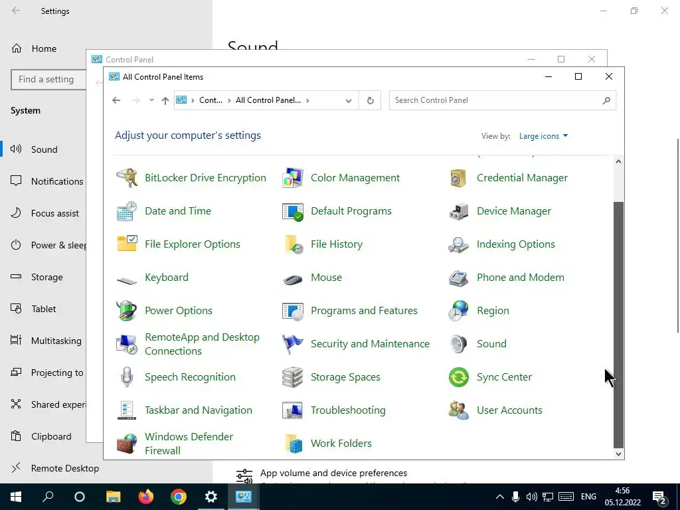680x510 pixels.
Task: Open the Windows Start menu
Action: pos(16,497)
